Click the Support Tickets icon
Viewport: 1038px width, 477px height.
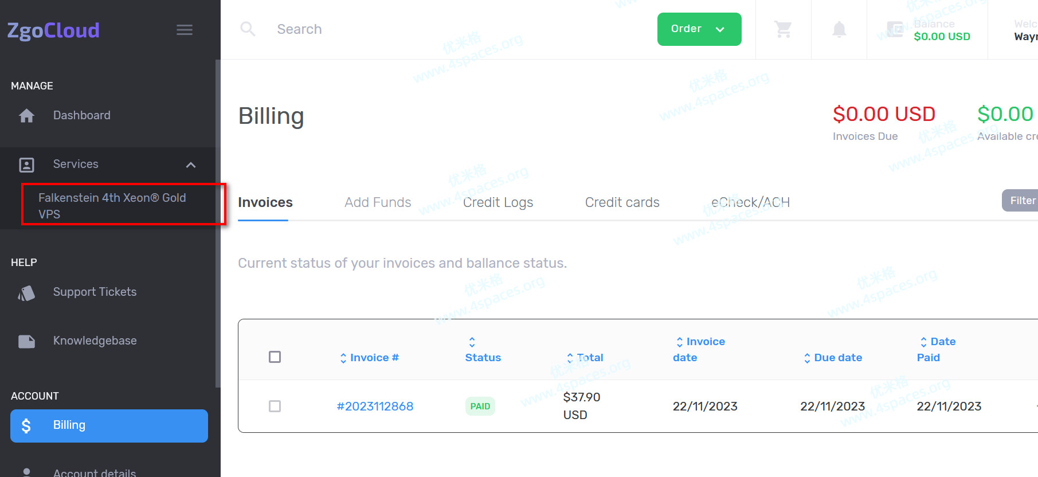coord(26,293)
